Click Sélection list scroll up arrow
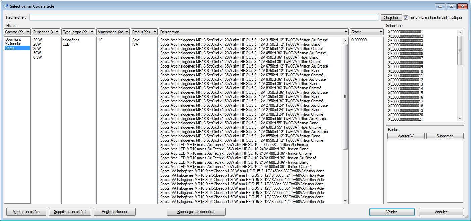This screenshot has width=471, height=221. (x=460, y=32)
